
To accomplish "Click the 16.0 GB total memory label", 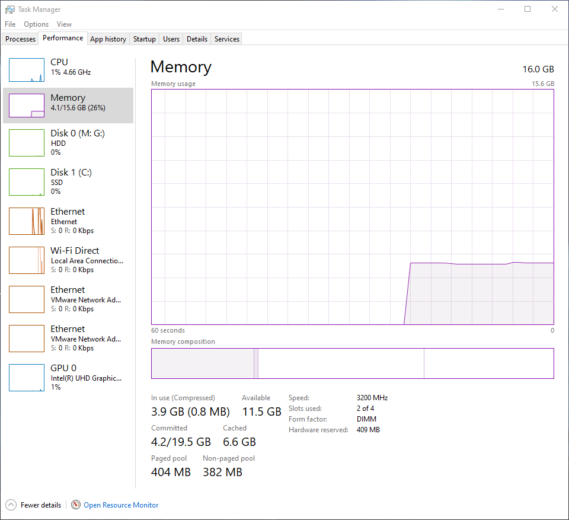I will click(538, 69).
